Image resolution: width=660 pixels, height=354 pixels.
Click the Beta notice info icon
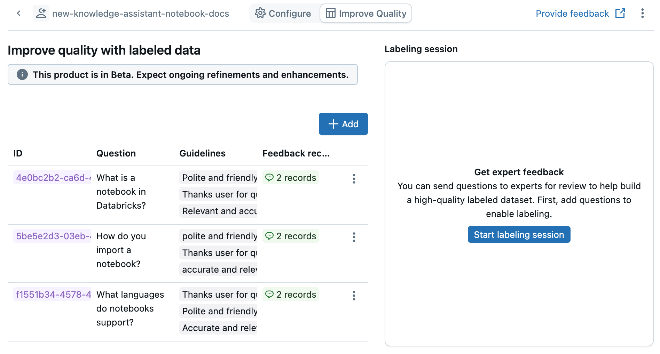tap(22, 74)
